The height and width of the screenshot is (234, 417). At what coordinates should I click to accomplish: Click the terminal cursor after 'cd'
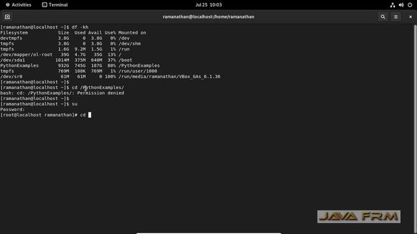pyautogui.click(x=90, y=115)
